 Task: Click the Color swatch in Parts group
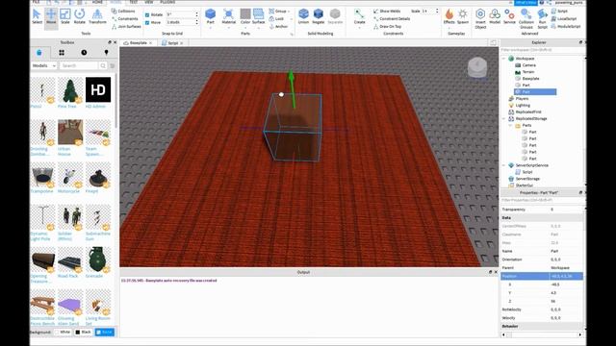(x=245, y=14)
